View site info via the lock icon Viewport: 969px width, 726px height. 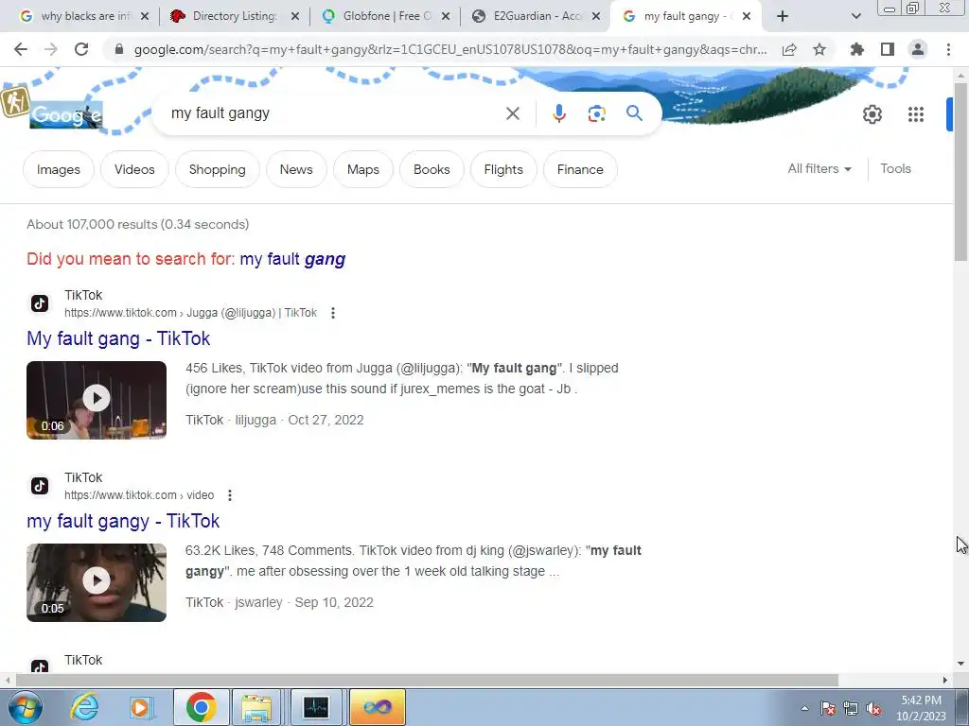pos(119,49)
